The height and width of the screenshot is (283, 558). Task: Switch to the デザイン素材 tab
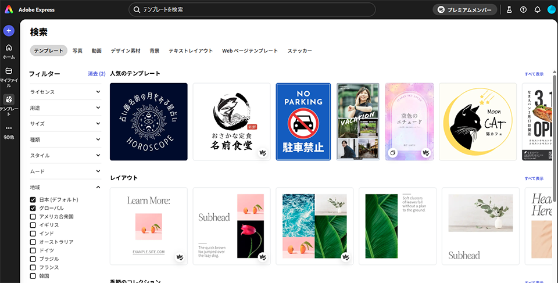coord(126,51)
